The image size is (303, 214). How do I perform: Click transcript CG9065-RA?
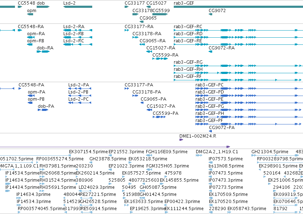153,41
